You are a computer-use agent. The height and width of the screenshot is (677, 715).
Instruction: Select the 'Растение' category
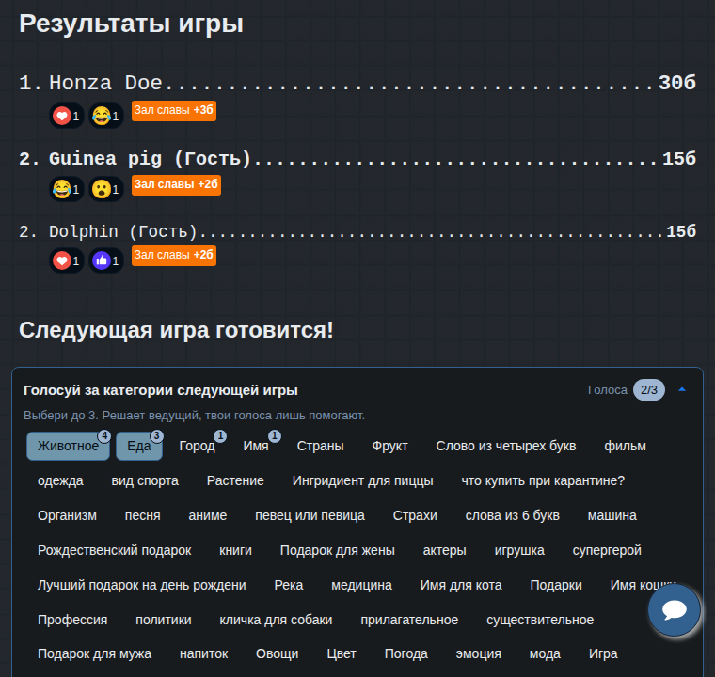click(235, 480)
